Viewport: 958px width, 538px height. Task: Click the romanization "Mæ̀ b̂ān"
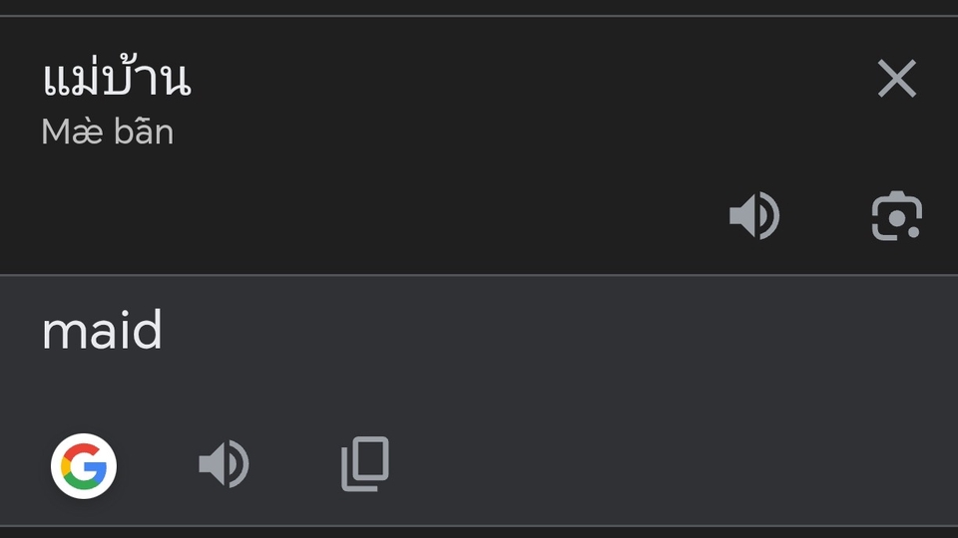pos(108,132)
